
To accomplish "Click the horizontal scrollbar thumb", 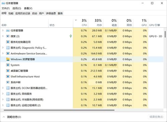I will 59,110.
